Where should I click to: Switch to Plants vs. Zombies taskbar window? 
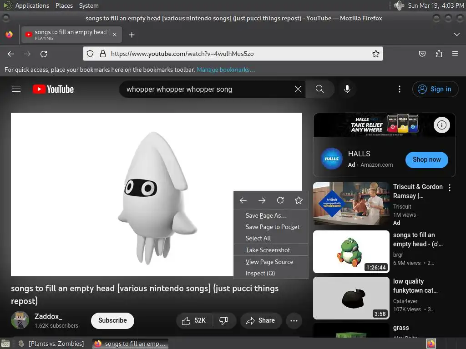[x=52, y=344]
